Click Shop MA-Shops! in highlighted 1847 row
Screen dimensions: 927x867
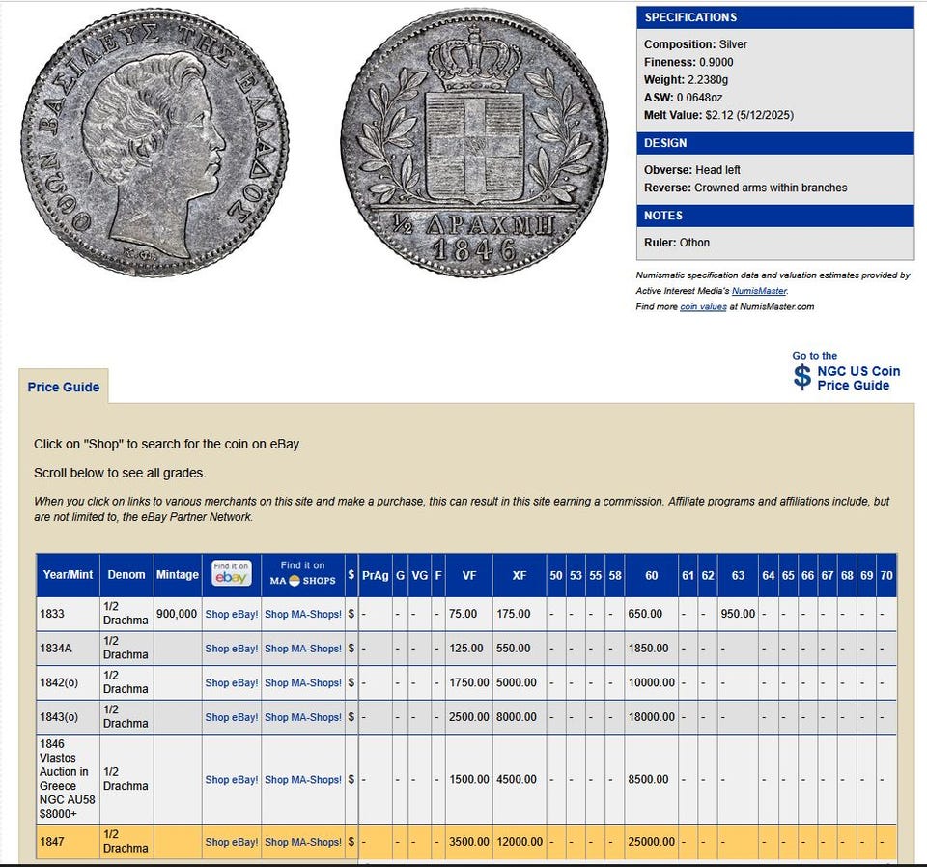[x=303, y=842]
